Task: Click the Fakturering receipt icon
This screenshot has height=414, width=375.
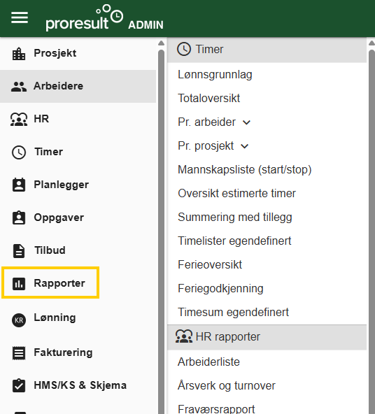Action: pos(19,353)
